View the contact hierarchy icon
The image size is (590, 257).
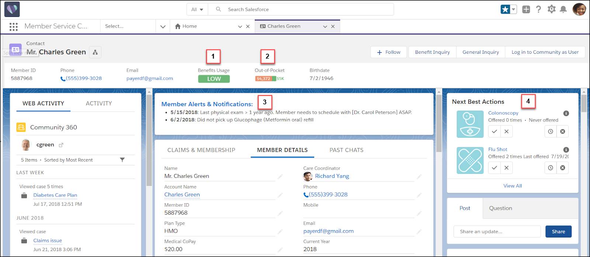[x=95, y=52]
